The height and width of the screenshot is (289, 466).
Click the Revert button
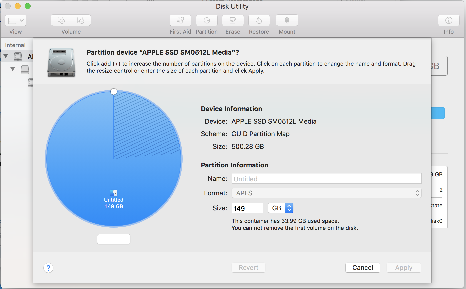click(249, 268)
